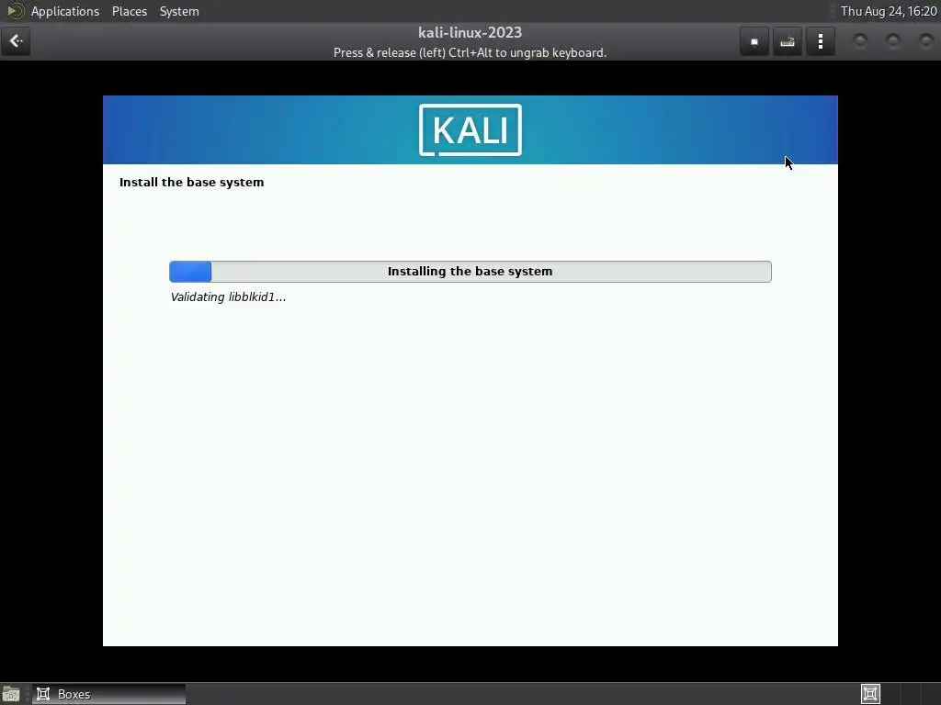Open the keyboard shortcuts button in header
This screenshot has width=941, height=705.
(x=788, y=41)
